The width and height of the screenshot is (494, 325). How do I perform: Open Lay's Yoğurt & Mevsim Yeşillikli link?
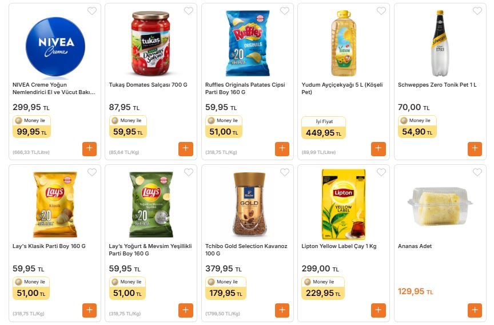(x=149, y=250)
